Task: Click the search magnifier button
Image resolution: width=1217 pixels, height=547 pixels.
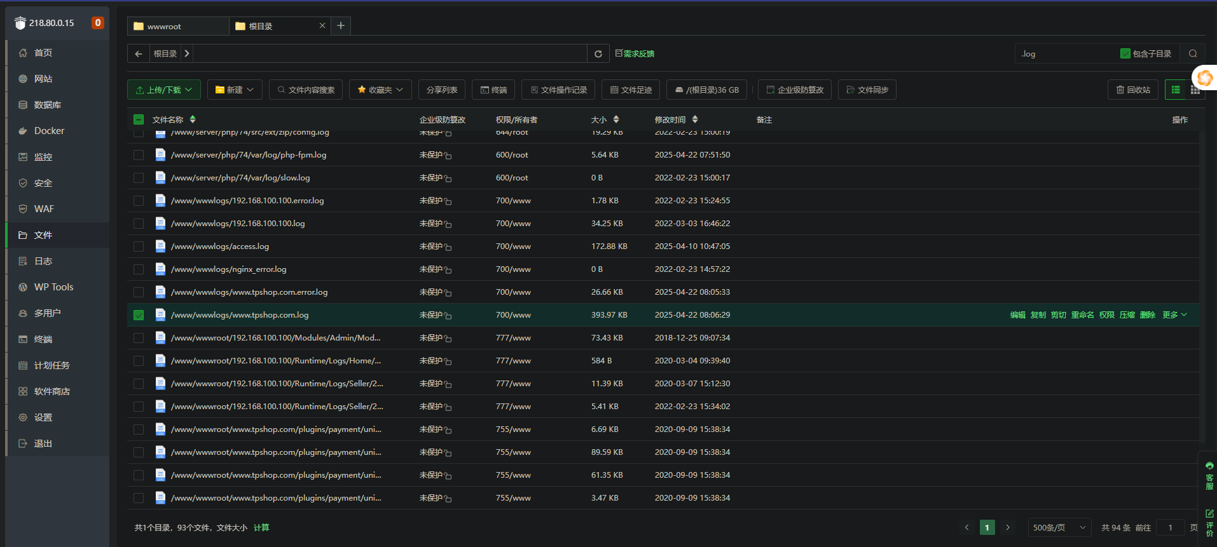Action: (1193, 53)
